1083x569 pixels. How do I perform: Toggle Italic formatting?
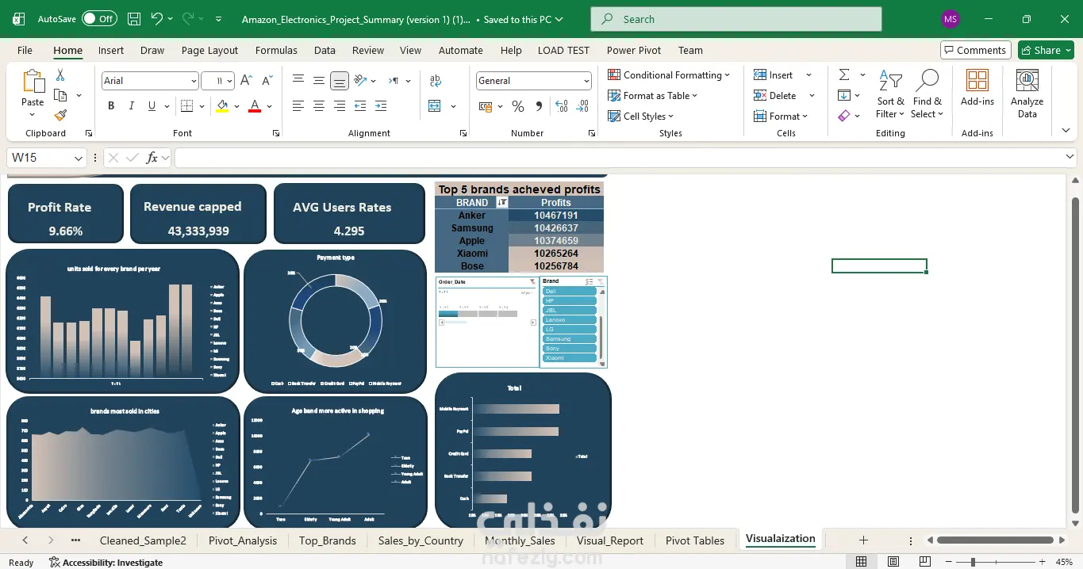tap(132, 106)
